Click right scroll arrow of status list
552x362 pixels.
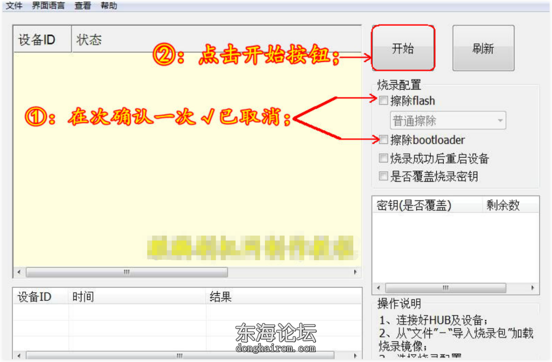(355, 272)
